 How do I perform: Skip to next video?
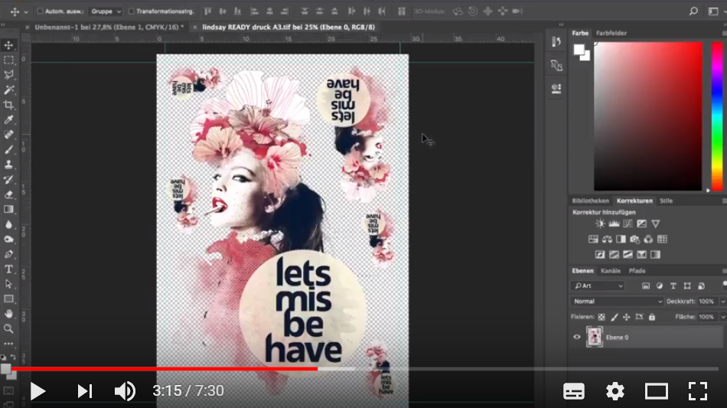tap(84, 391)
